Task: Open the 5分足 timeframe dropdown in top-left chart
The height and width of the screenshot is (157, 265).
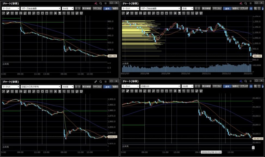Action: [68, 8]
